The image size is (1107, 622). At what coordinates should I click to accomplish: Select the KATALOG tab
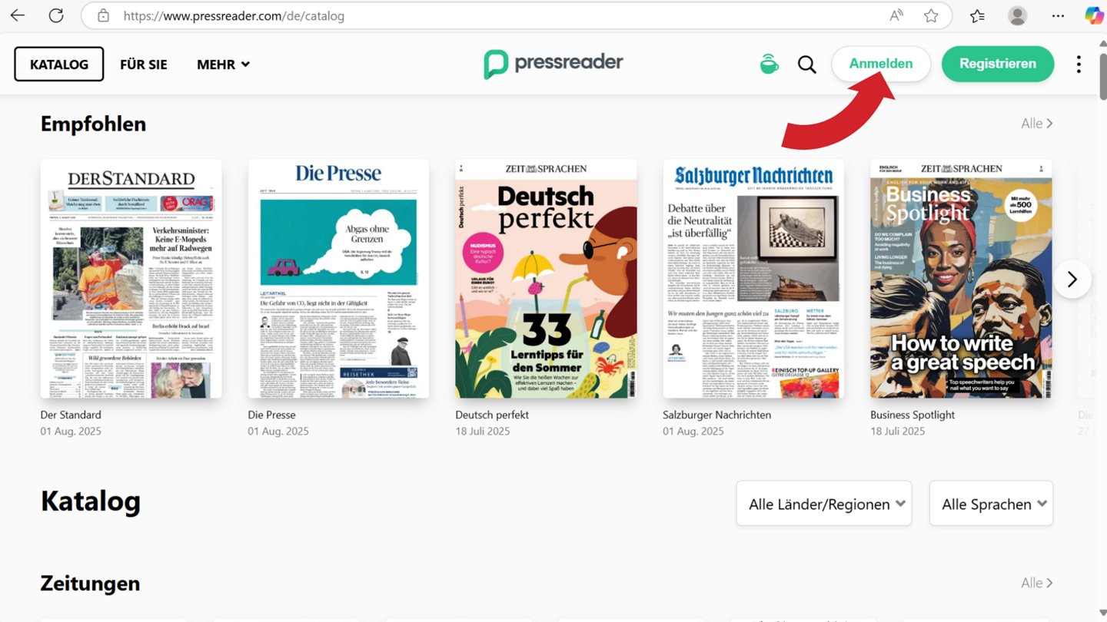(59, 65)
